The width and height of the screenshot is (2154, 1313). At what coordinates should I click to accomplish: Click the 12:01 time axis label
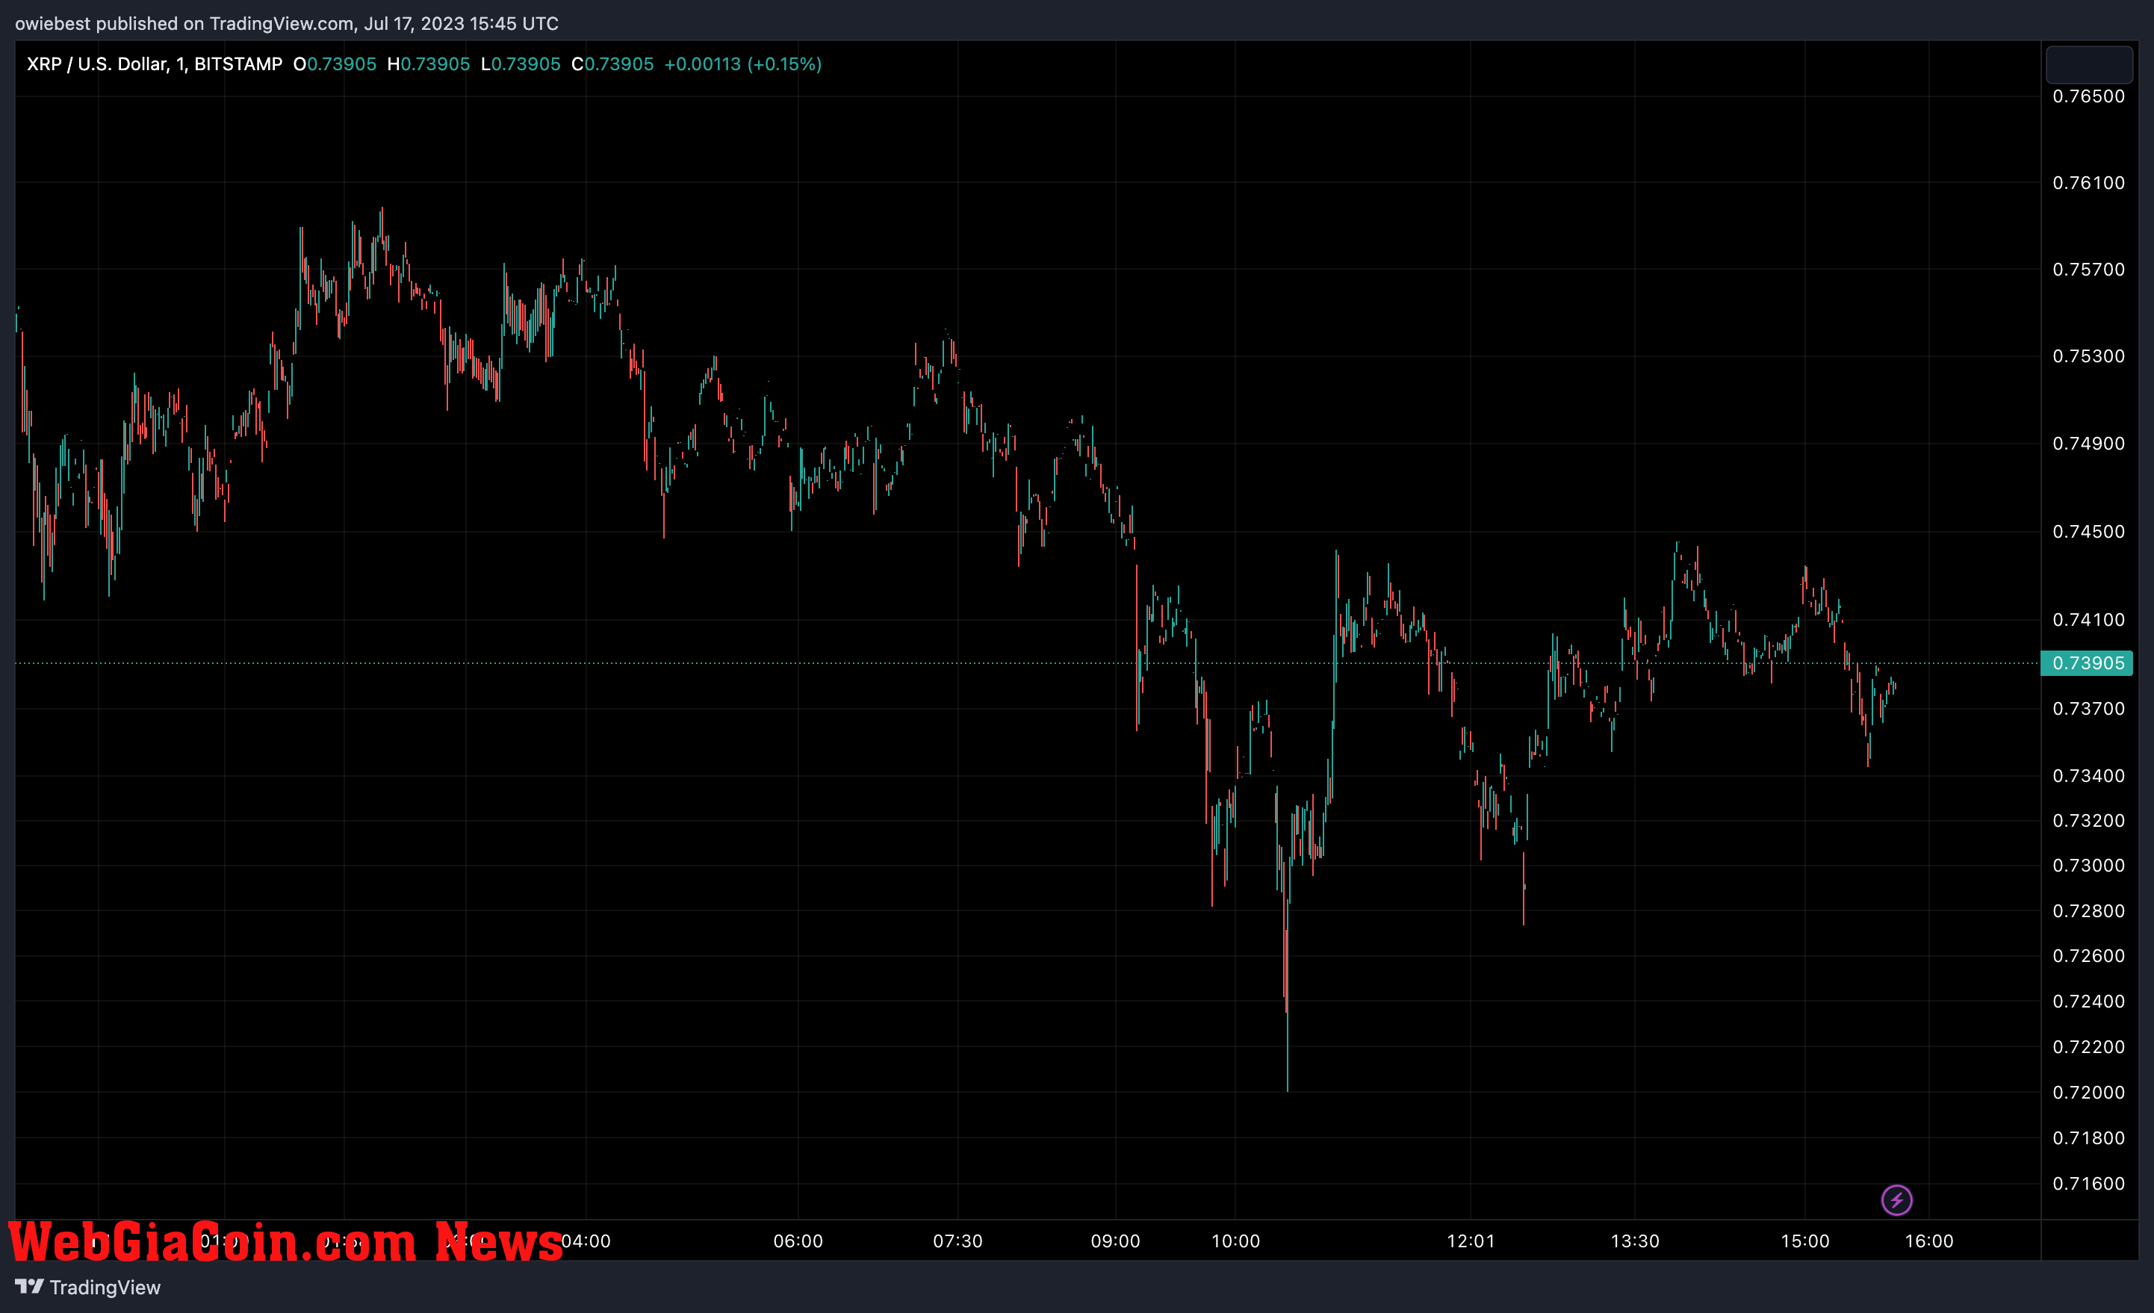(x=1471, y=1241)
